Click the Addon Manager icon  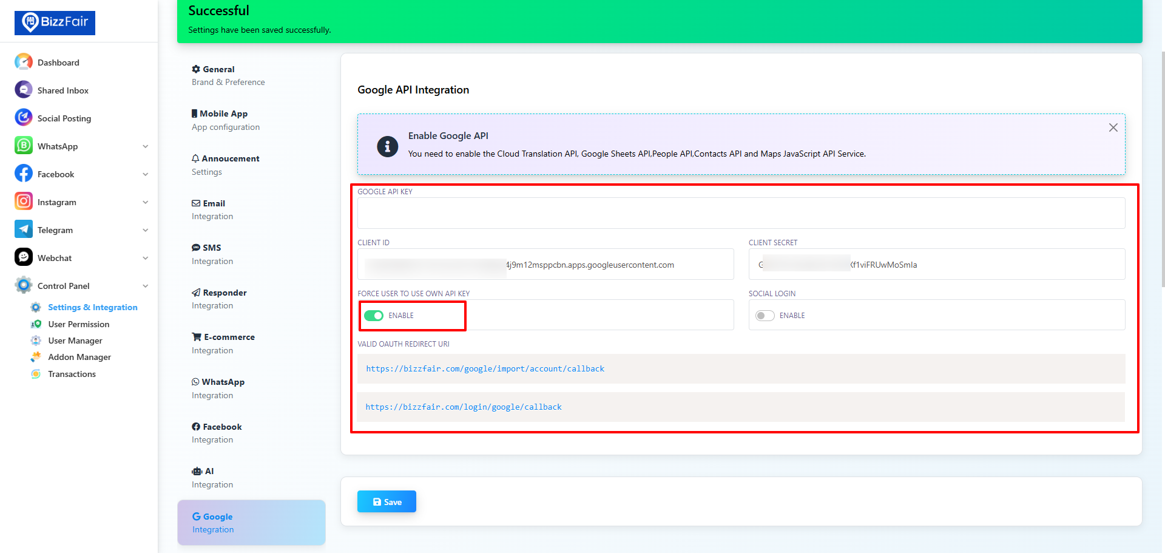point(36,357)
